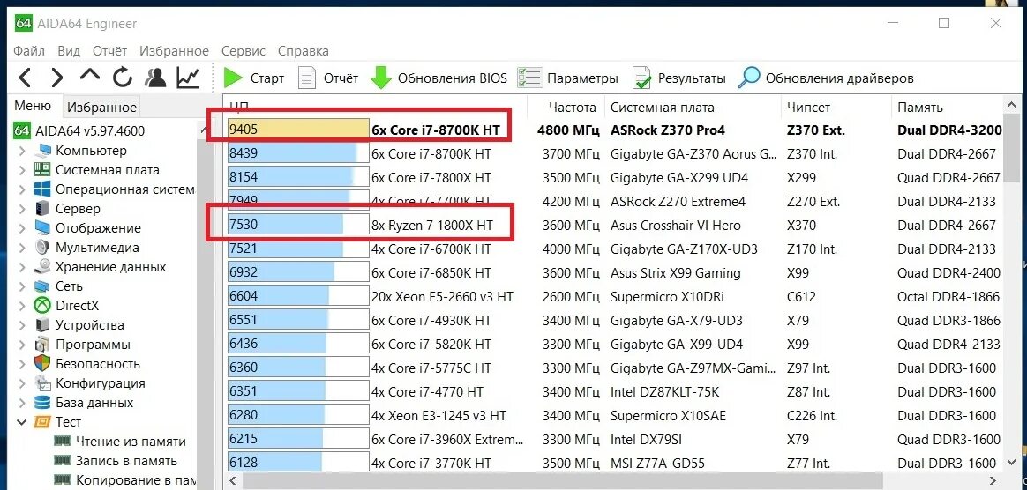Open the Файл menu
The height and width of the screenshot is (490, 1027).
[29, 50]
